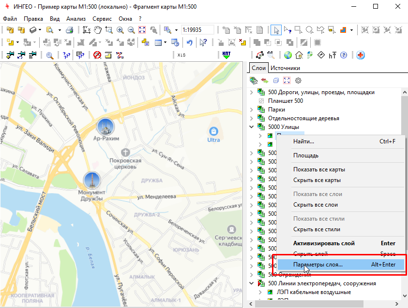The image size is (408, 308).
Task: Expand the Парки layer group
Action: coord(251,110)
